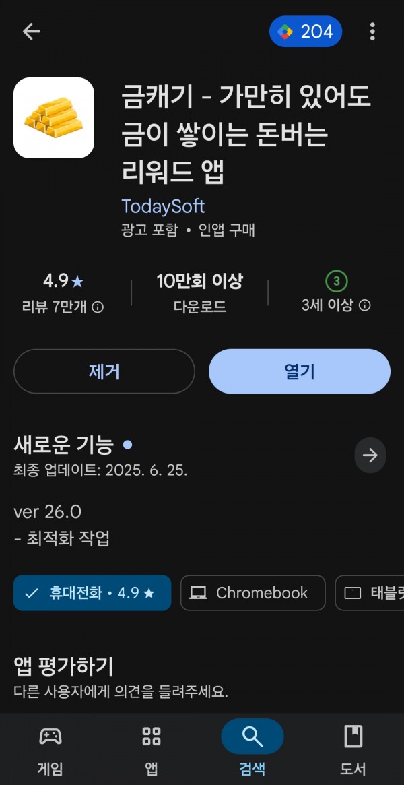The height and width of the screenshot is (785, 404).
Task: Tap the gold bars app icon
Action: [53, 118]
